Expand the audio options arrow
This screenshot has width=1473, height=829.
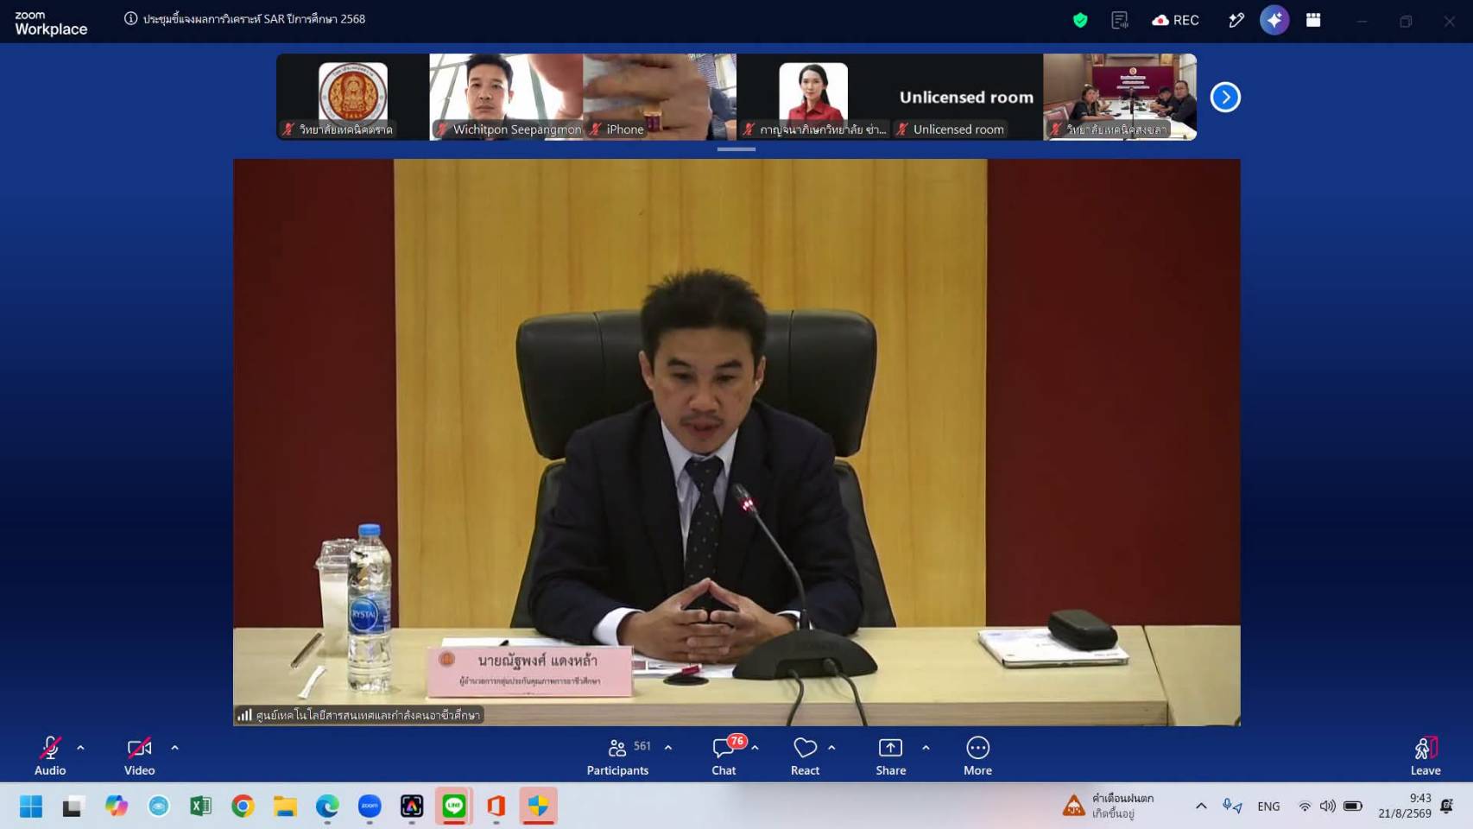(x=80, y=748)
